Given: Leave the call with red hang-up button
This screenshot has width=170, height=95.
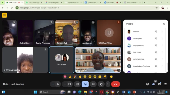Looking at the screenshot, I should coord(115,84).
